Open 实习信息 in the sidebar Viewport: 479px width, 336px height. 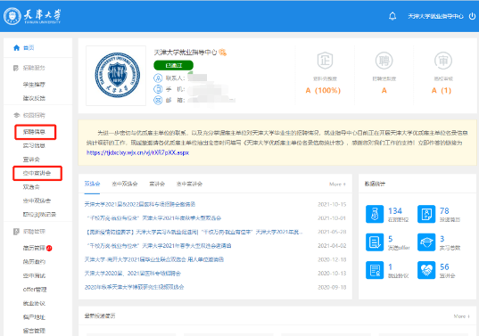pos(34,145)
